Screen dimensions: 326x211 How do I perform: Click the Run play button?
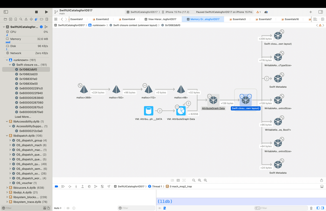46,12
